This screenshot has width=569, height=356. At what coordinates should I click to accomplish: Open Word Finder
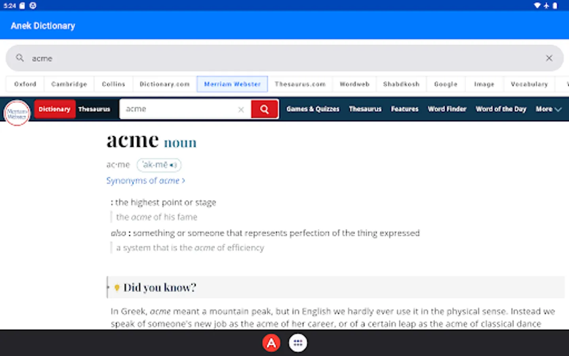tap(447, 109)
